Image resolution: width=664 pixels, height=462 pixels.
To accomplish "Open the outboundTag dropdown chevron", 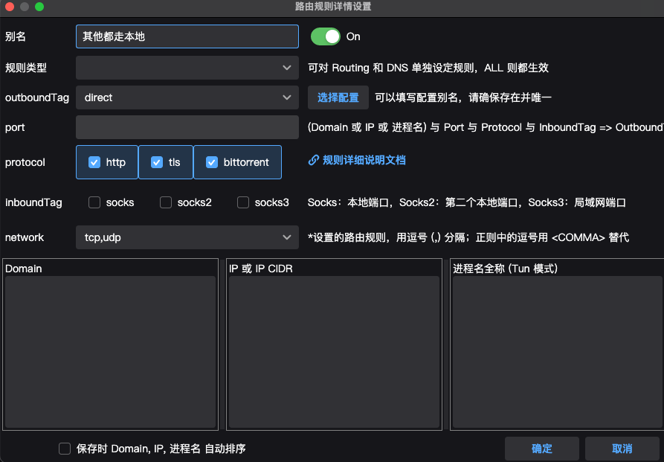I will click(286, 97).
